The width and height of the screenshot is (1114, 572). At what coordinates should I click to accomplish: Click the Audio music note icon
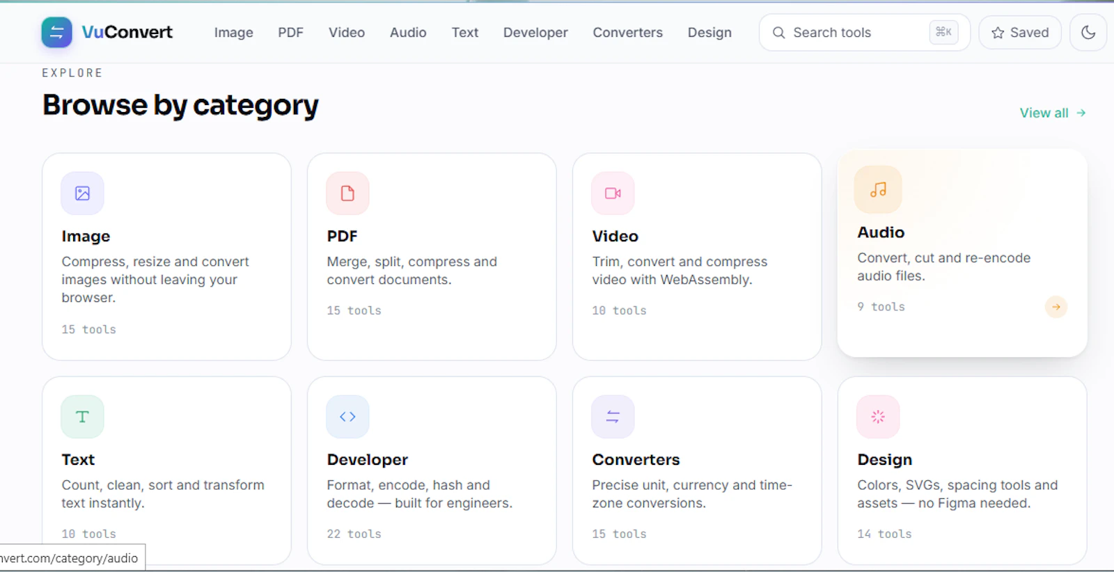pos(878,189)
